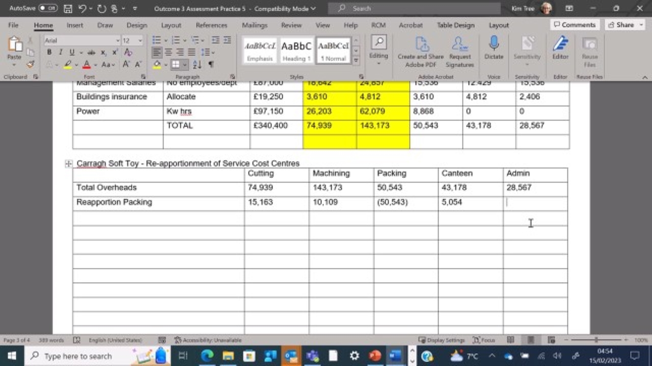
Task: Open the font size dropdown
Action: coord(140,40)
